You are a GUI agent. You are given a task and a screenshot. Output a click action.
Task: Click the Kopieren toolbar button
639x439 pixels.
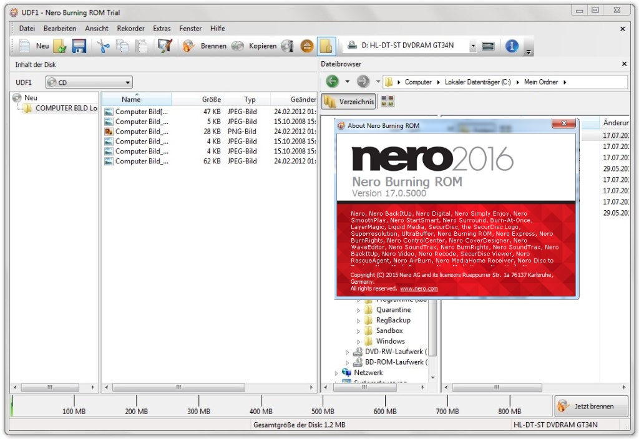point(263,46)
